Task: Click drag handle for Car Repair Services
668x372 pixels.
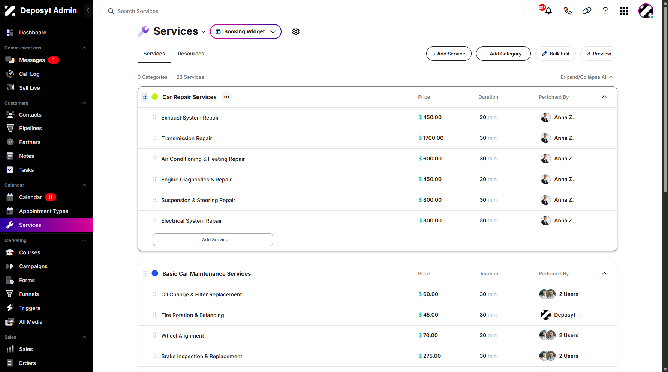Action: pos(145,97)
